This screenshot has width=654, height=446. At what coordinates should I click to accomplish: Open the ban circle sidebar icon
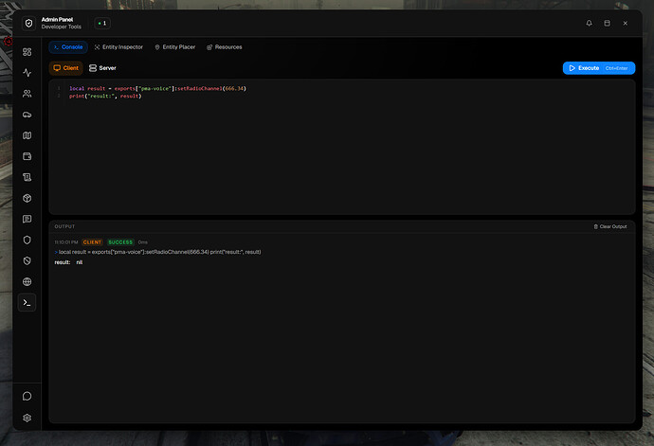(27, 260)
